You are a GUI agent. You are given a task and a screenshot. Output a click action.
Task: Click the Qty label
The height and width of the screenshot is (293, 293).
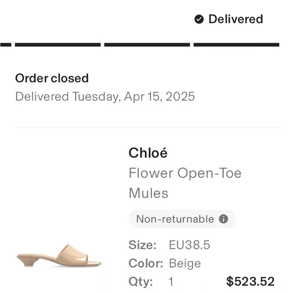(140, 282)
